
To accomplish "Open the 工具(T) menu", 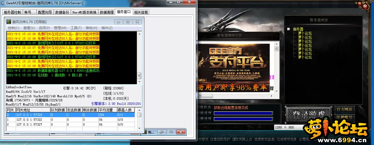I will (76, 28).
